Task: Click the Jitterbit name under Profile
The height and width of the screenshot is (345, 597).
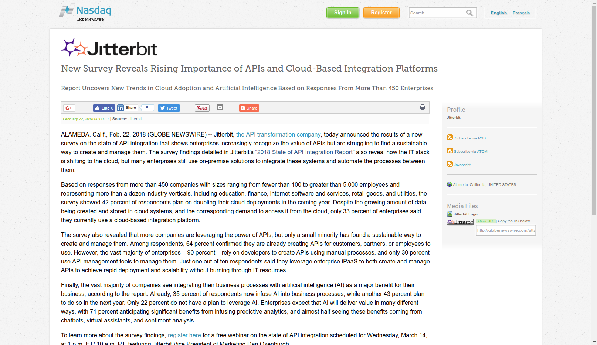Action: 454,118
